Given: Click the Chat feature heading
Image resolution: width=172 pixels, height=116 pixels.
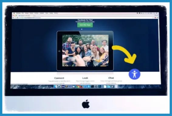Looking at the screenshot, I should (x=111, y=78).
